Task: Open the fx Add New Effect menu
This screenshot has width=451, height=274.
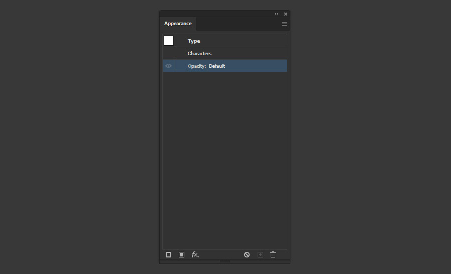Action: (195, 255)
